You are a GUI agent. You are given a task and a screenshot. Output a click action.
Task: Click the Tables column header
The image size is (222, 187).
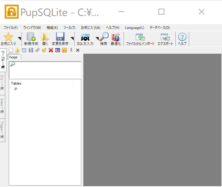41,83
